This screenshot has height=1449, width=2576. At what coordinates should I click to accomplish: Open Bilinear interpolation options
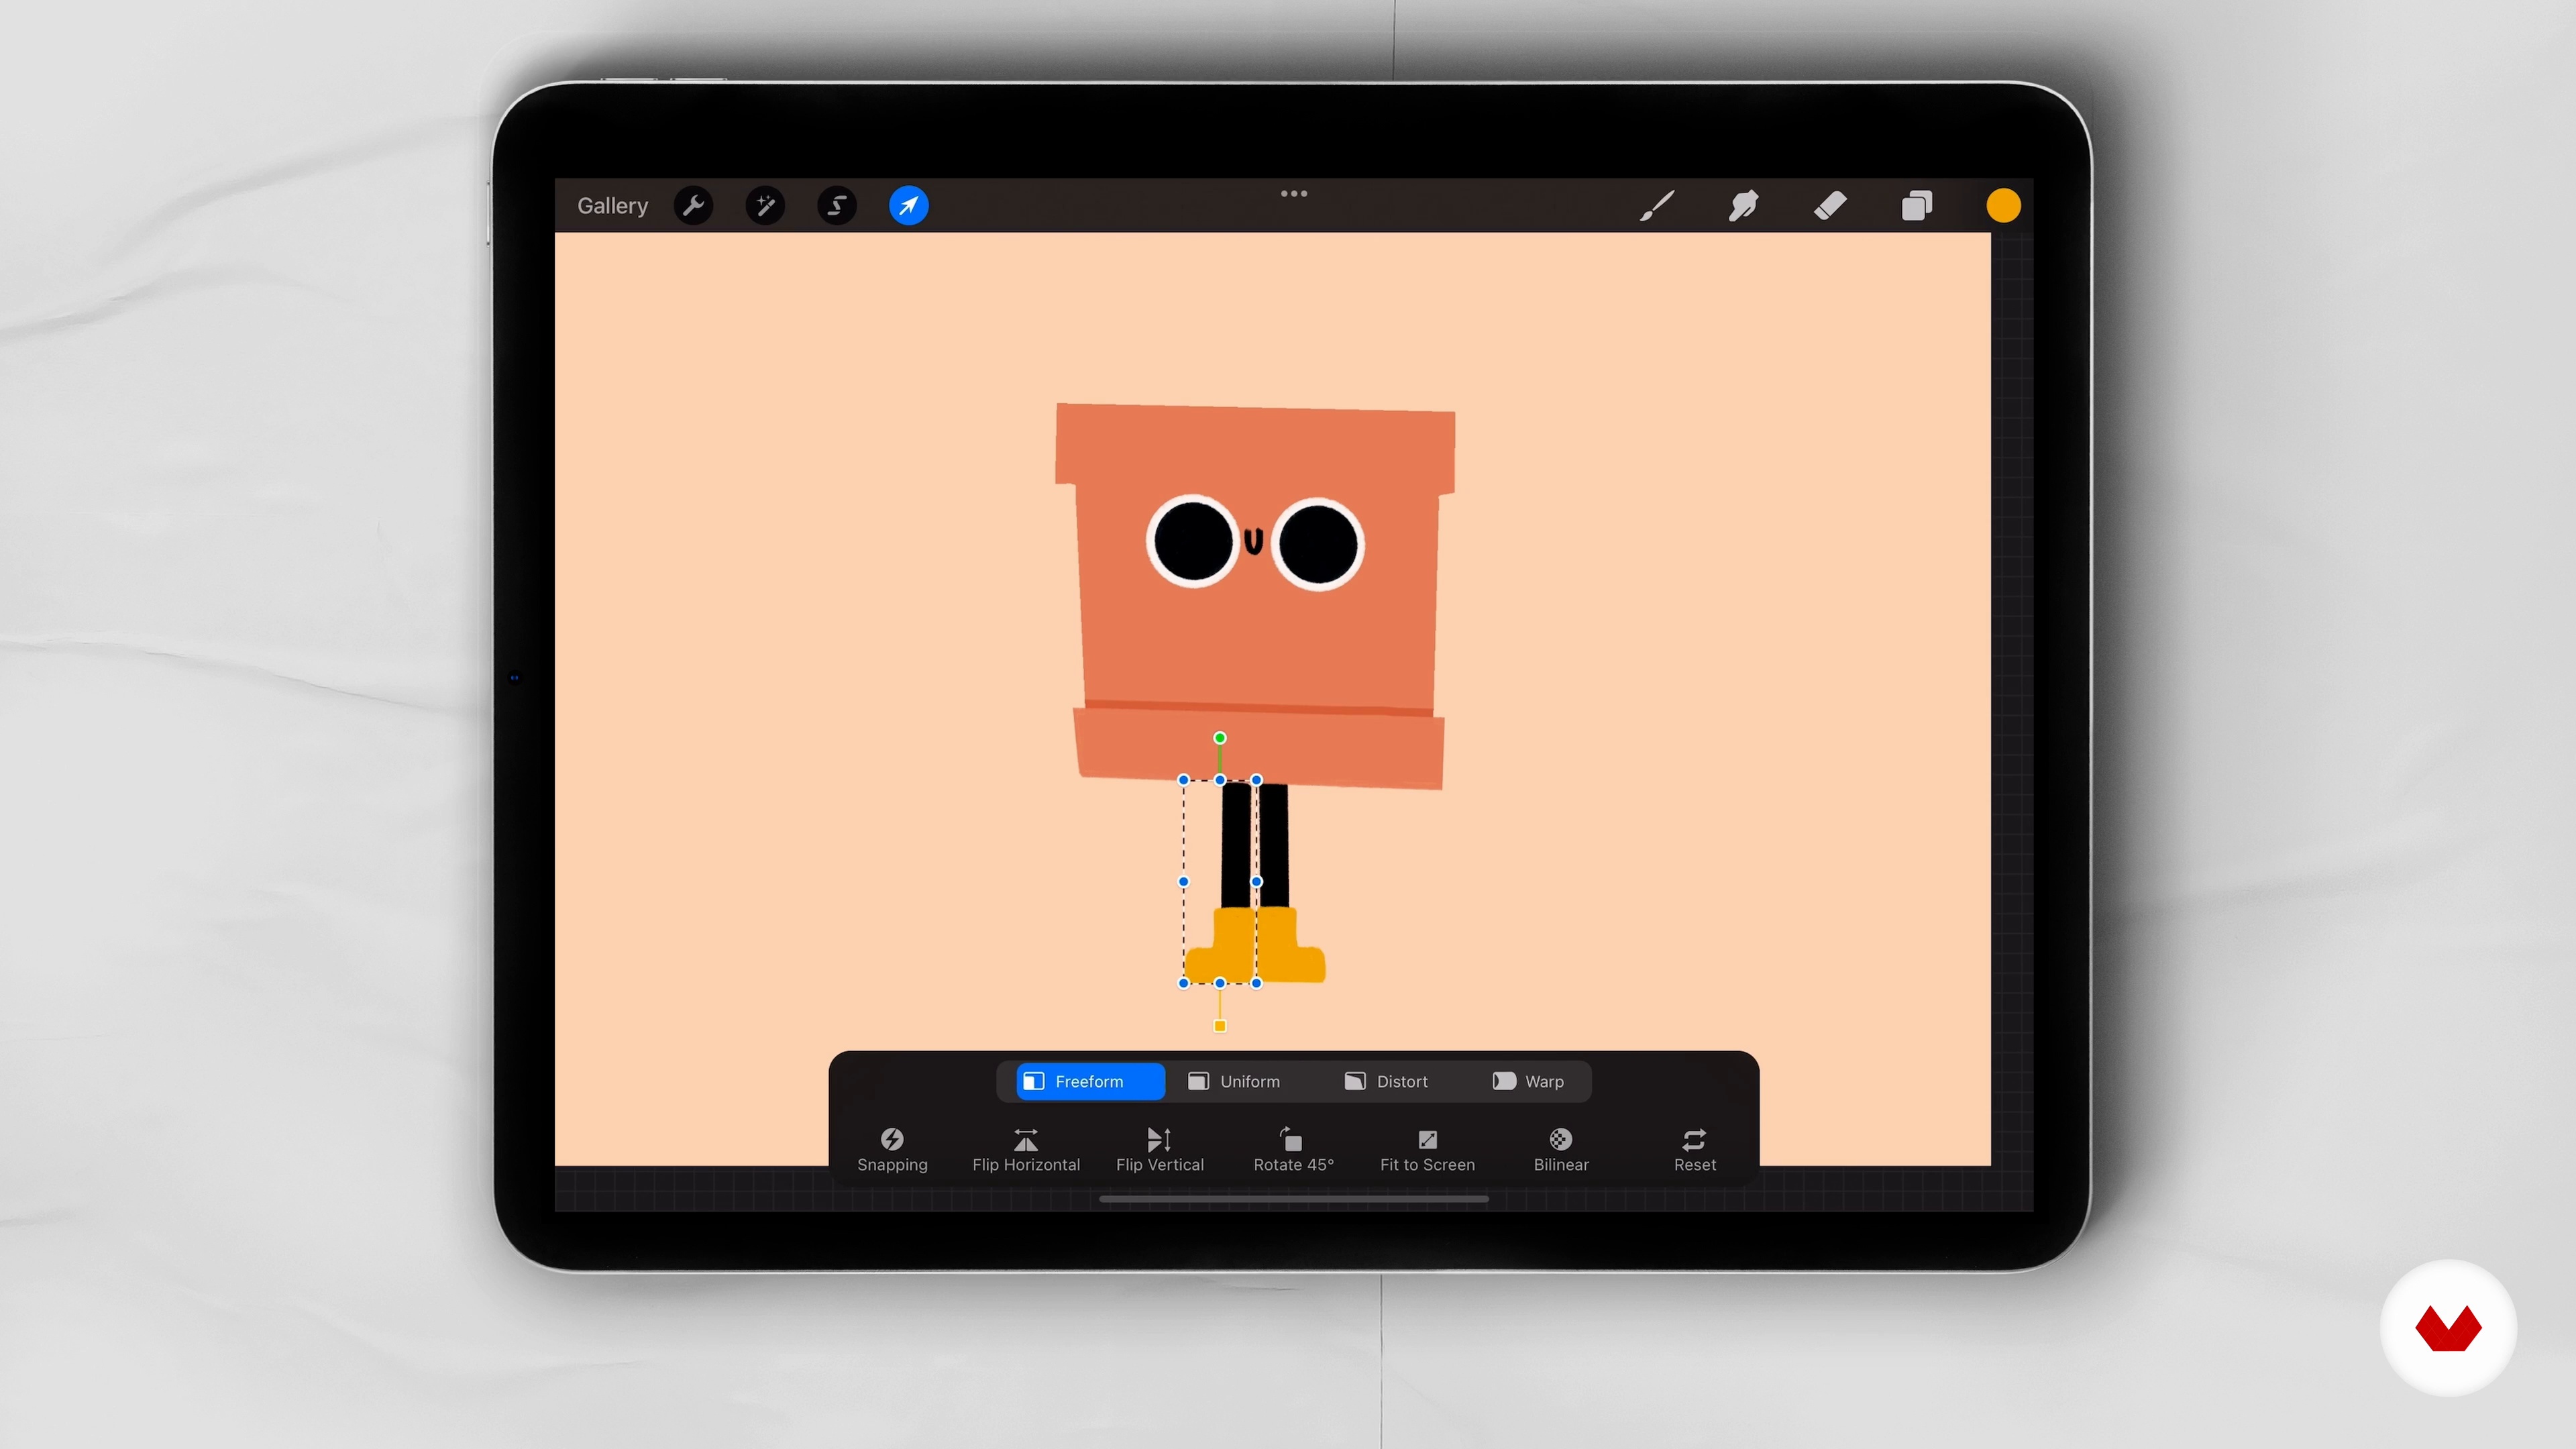[x=1561, y=1150]
